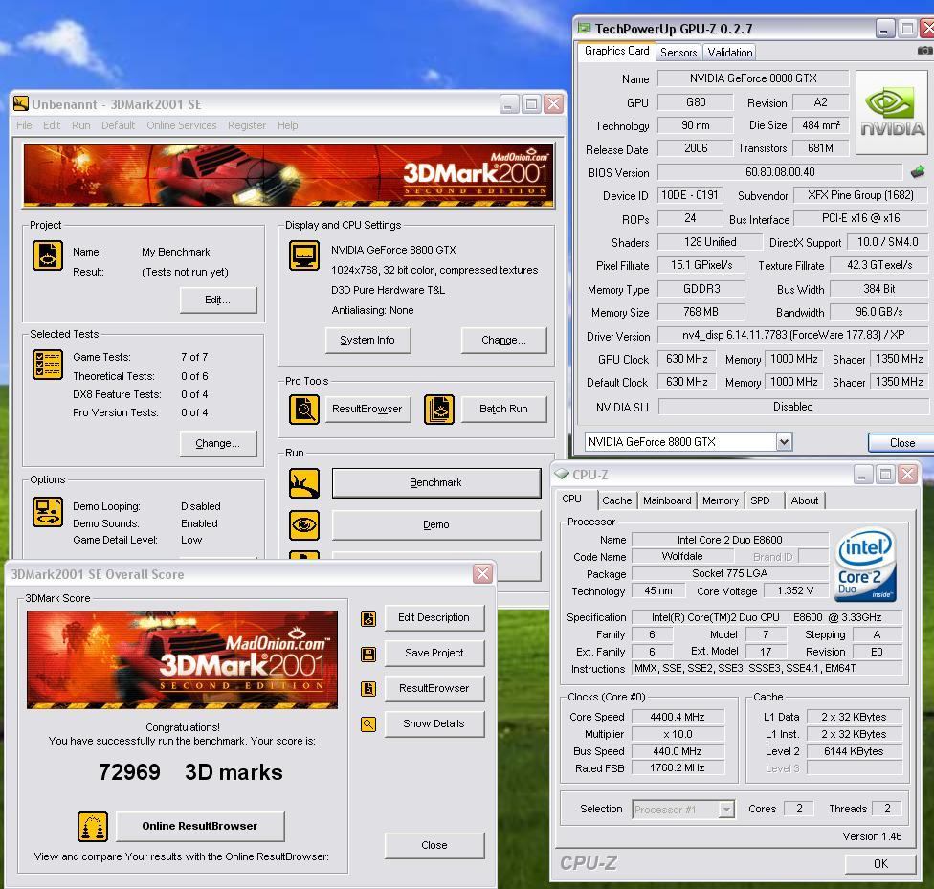Screen dimensions: 934x889
Task: Switch to the Cache tab in CPU-Z
Action: tap(616, 500)
